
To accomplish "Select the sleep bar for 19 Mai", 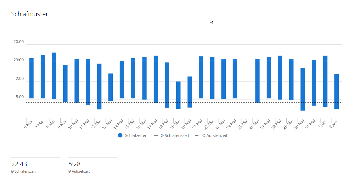I will tap(178, 95).
